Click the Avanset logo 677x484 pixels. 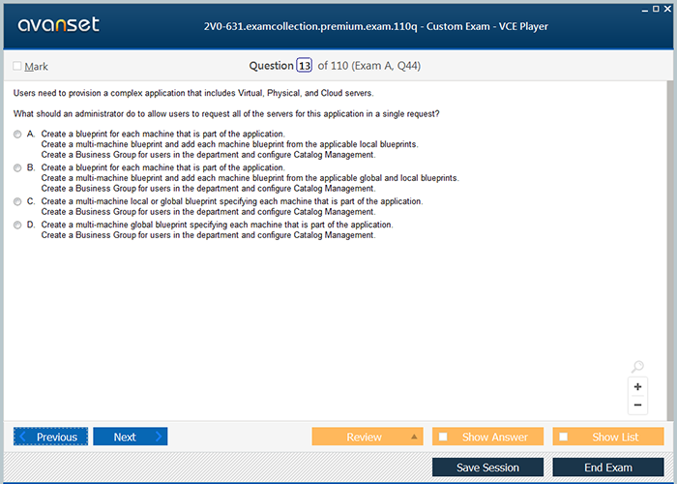[56, 25]
